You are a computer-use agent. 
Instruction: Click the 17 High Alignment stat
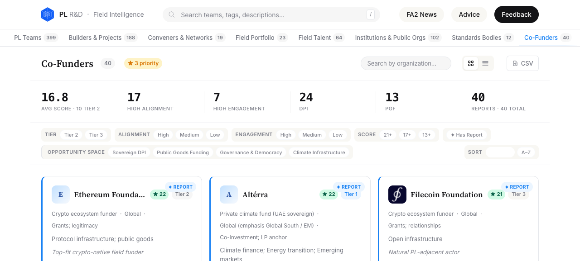[x=150, y=101]
